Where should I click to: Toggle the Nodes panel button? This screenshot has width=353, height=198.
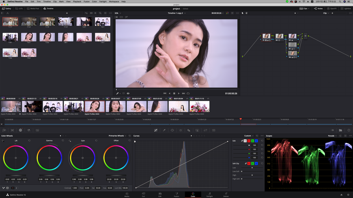[x=318, y=8]
